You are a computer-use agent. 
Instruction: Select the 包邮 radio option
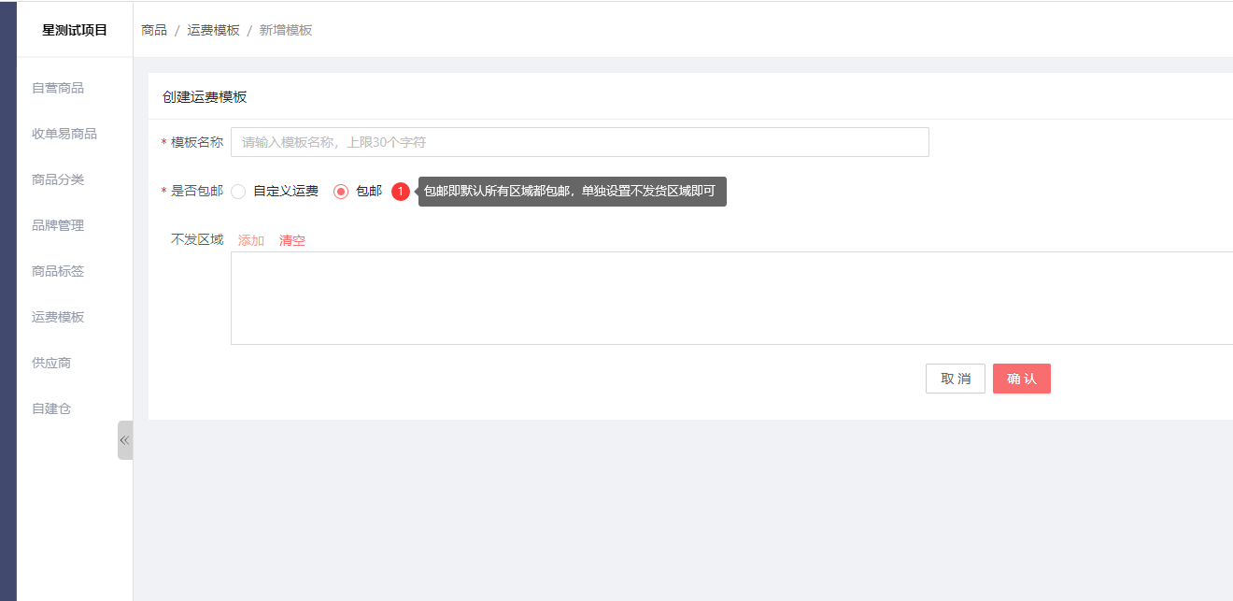[x=342, y=192]
